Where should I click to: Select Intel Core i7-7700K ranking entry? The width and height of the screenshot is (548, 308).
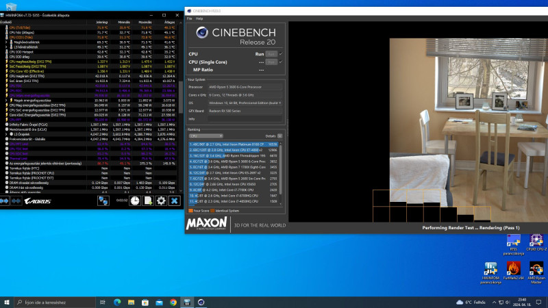click(233, 190)
